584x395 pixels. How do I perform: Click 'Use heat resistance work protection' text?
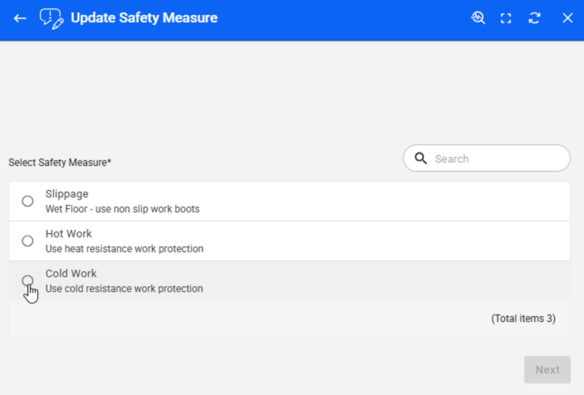pos(124,249)
